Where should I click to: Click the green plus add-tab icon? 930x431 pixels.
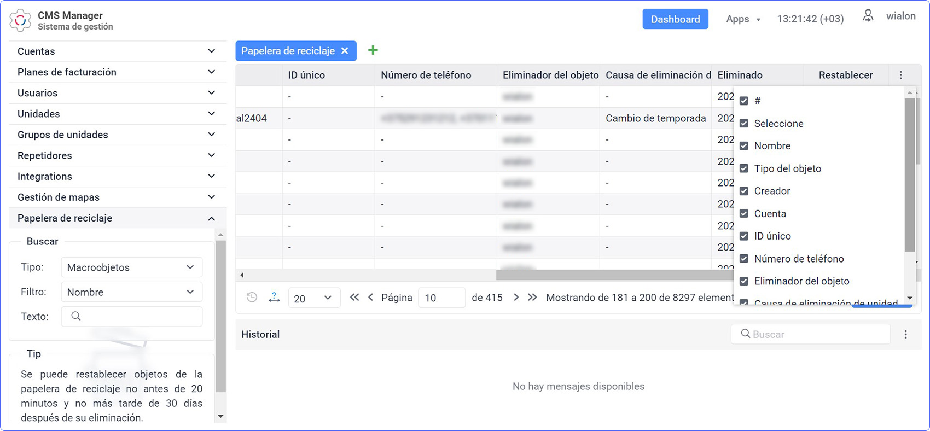pos(373,50)
